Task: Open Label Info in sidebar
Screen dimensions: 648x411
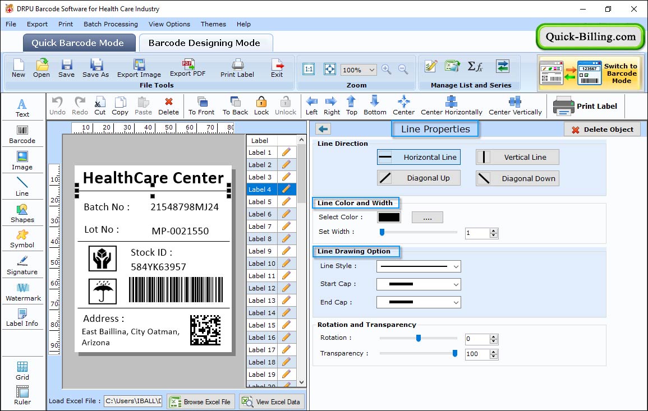Action: tap(22, 318)
